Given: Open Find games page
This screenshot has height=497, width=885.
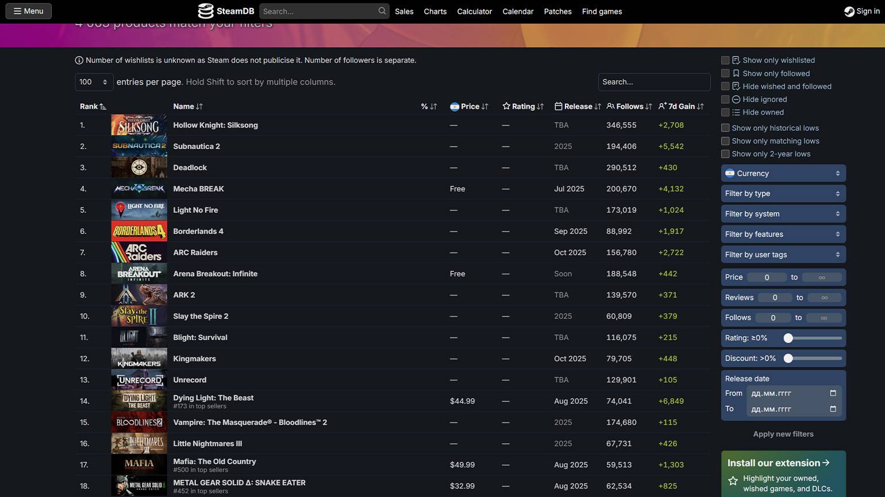Looking at the screenshot, I should pyautogui.click(x=602, y=11).
